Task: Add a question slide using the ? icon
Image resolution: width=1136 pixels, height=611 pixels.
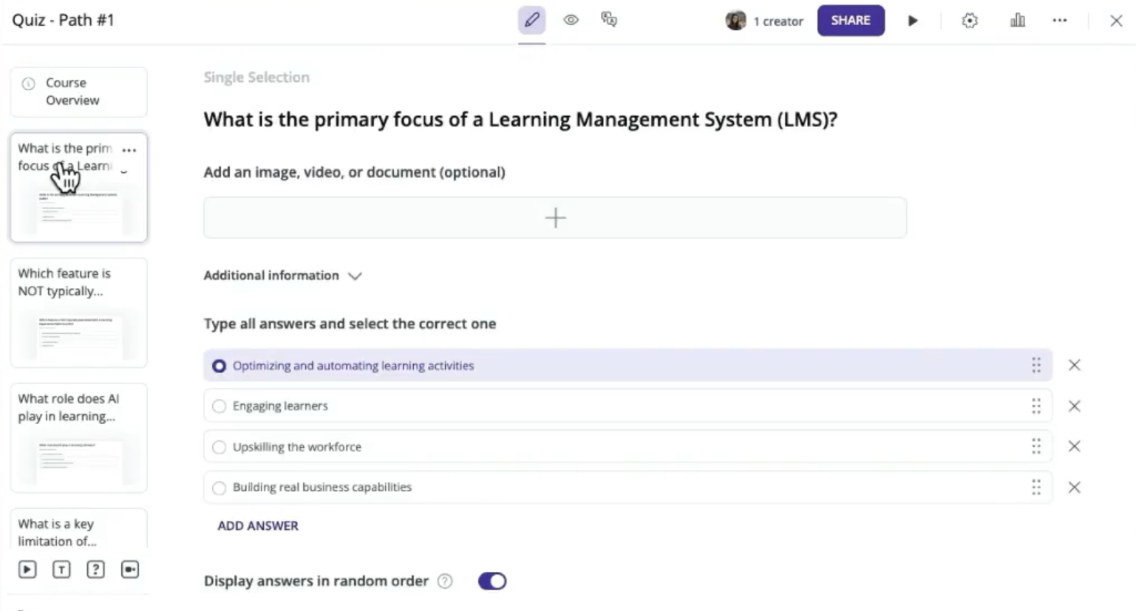Action: (95, 569)
